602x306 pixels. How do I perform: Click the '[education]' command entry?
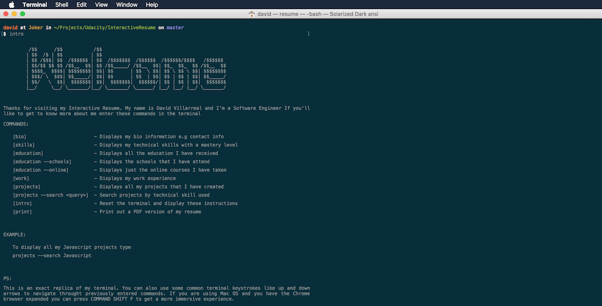click(28, 153)
